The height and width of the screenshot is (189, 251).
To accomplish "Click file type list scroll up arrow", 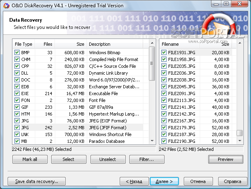I will tap(152, 43).
